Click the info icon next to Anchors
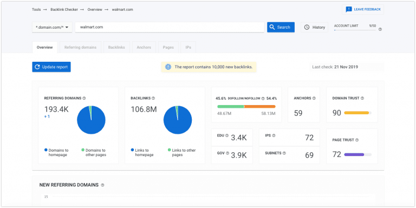 tap(314, 98)
